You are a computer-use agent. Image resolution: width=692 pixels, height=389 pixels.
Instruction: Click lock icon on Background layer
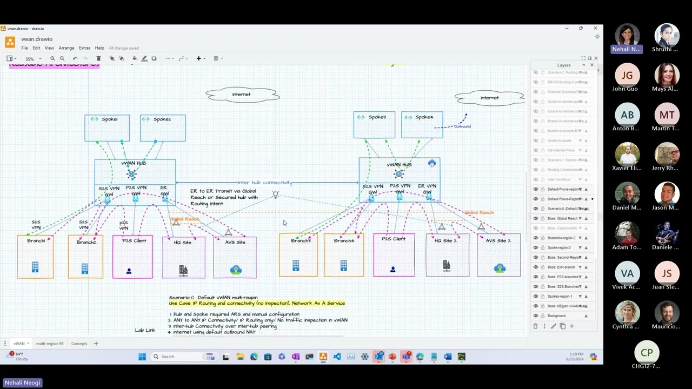(x=542, y=316)
